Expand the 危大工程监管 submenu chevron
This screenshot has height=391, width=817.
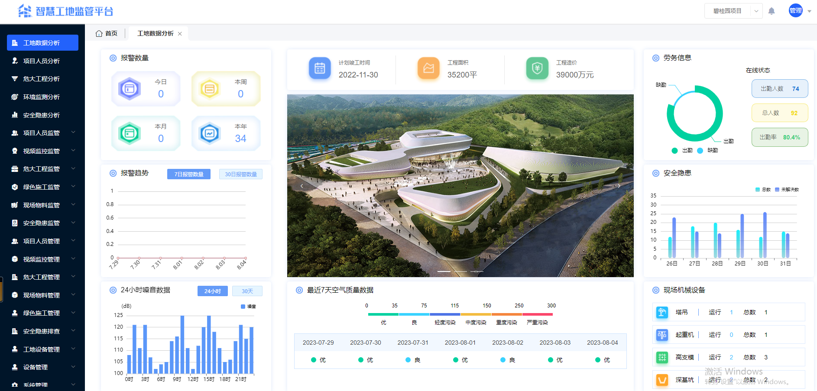pos(73,168)
